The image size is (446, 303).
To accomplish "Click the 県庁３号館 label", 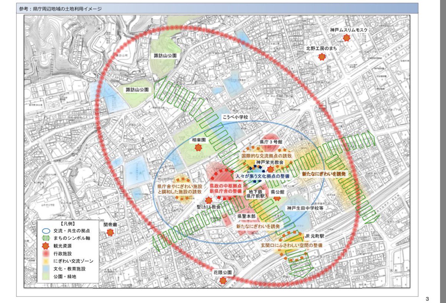I will [x=271, y=142].
